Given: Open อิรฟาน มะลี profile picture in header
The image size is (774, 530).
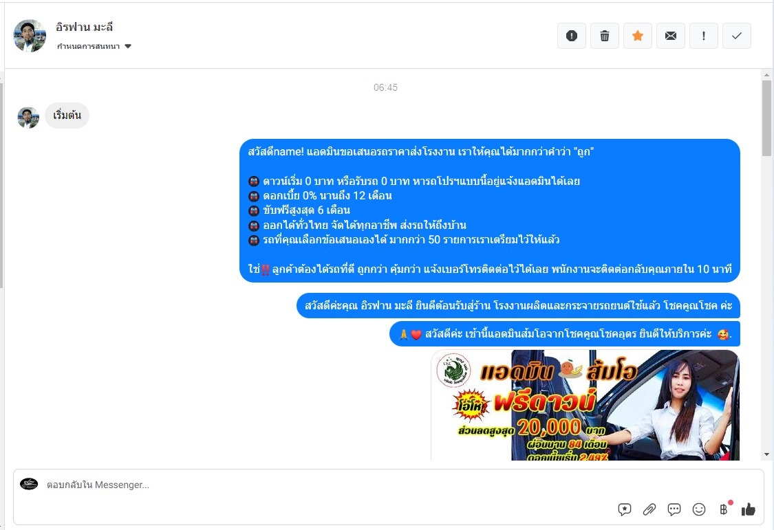Looking at the screenshot, I should click(x=30, y=36).
